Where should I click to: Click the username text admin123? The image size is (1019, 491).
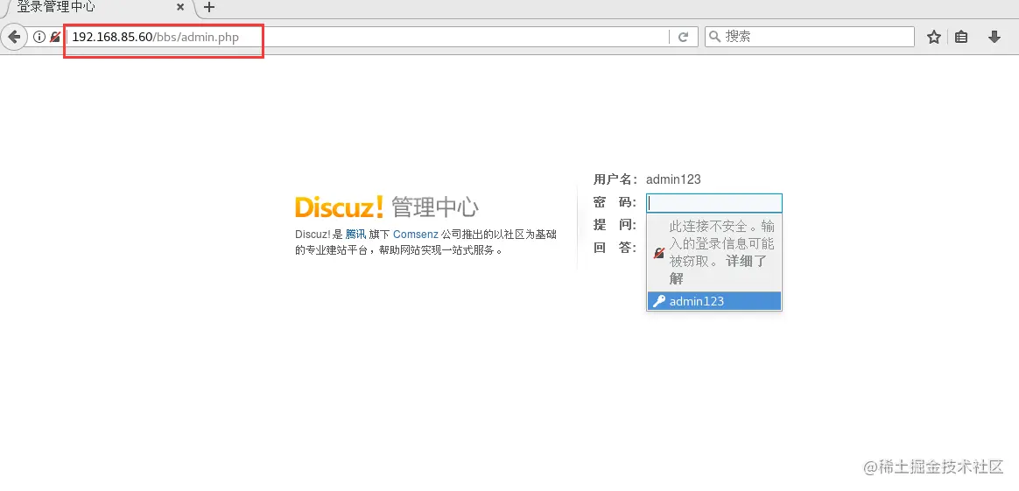point(673,179)
